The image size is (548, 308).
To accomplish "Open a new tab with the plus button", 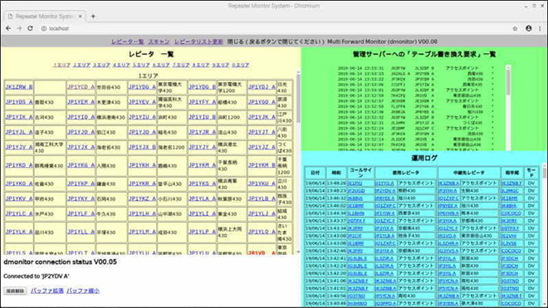I will point(93,16).
